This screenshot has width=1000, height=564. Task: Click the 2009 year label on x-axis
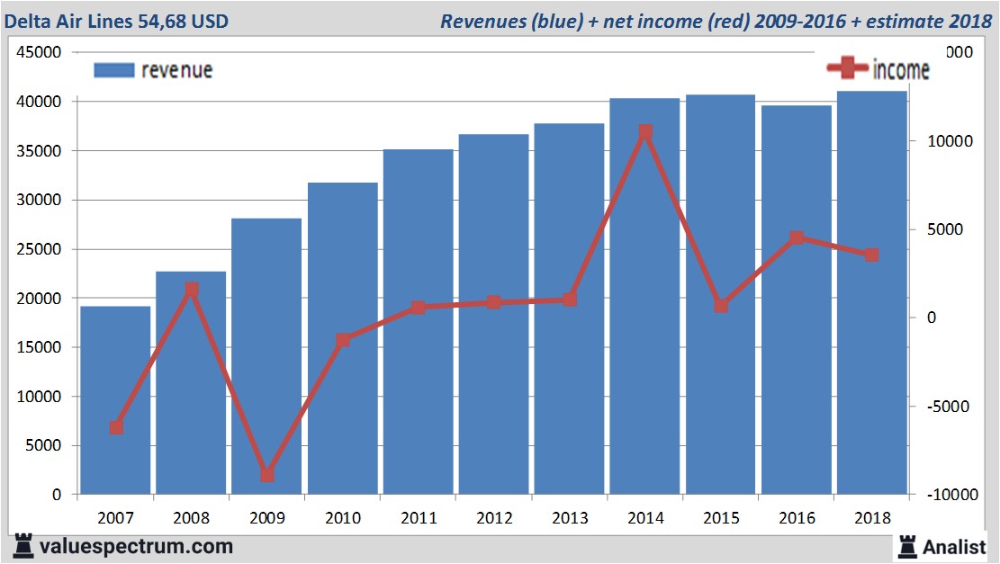pyautogui.click(x=266, y=517)
